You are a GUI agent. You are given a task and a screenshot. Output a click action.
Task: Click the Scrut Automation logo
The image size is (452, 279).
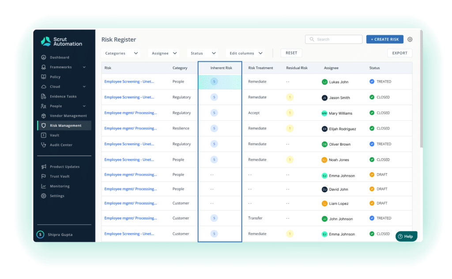[61, 41]
